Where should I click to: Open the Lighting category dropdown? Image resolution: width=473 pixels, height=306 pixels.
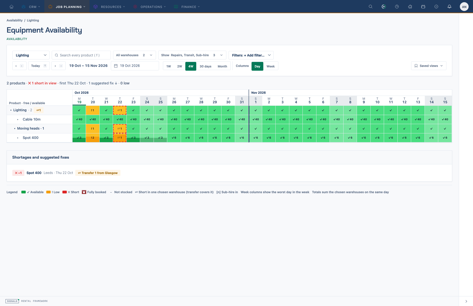[31, 55]
